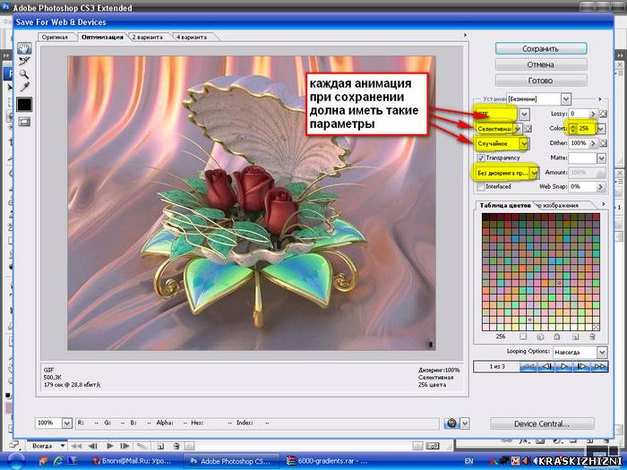
Task: Delete selected colors trash icon
Action: click(592, 337)
